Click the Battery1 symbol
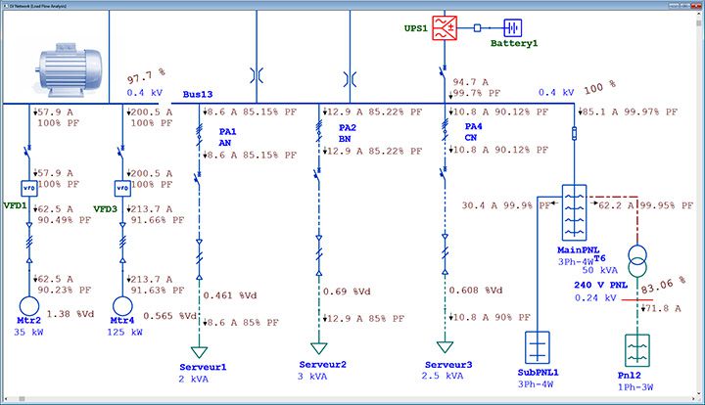705x405 pixels. click(514, 28)
